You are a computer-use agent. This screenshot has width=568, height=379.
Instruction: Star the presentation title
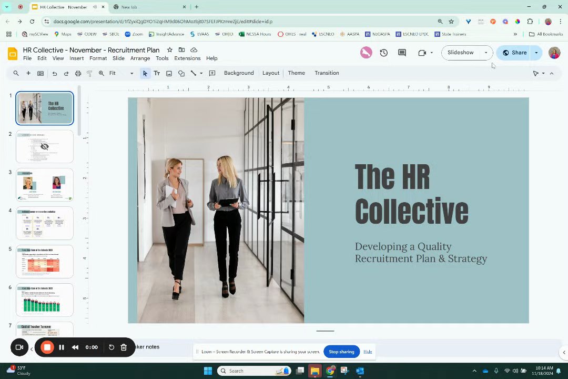tap(169, 49)
